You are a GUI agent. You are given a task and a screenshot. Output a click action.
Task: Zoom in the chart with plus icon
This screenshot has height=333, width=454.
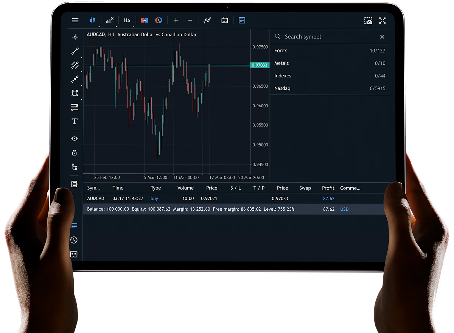176,20
